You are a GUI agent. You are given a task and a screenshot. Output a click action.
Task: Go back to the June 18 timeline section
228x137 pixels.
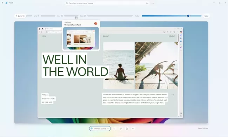(20, 16)
